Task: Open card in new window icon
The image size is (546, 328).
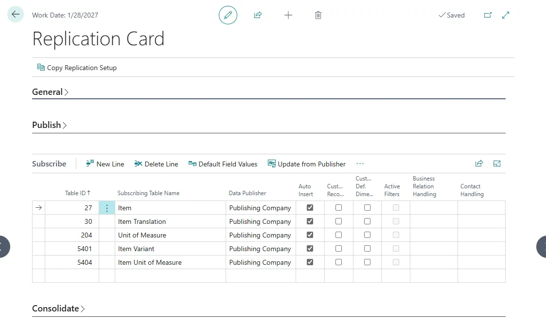Action: 488,15
